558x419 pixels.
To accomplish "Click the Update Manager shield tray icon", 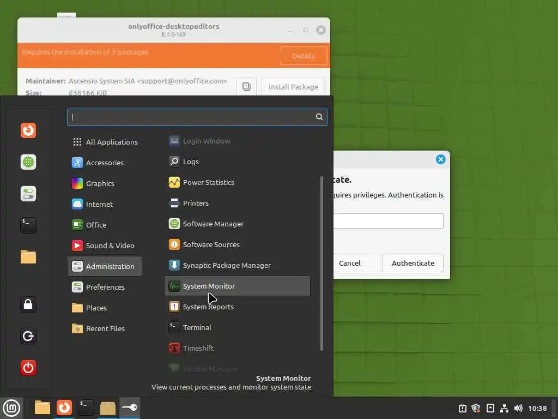I will click(x=476, y=408).
